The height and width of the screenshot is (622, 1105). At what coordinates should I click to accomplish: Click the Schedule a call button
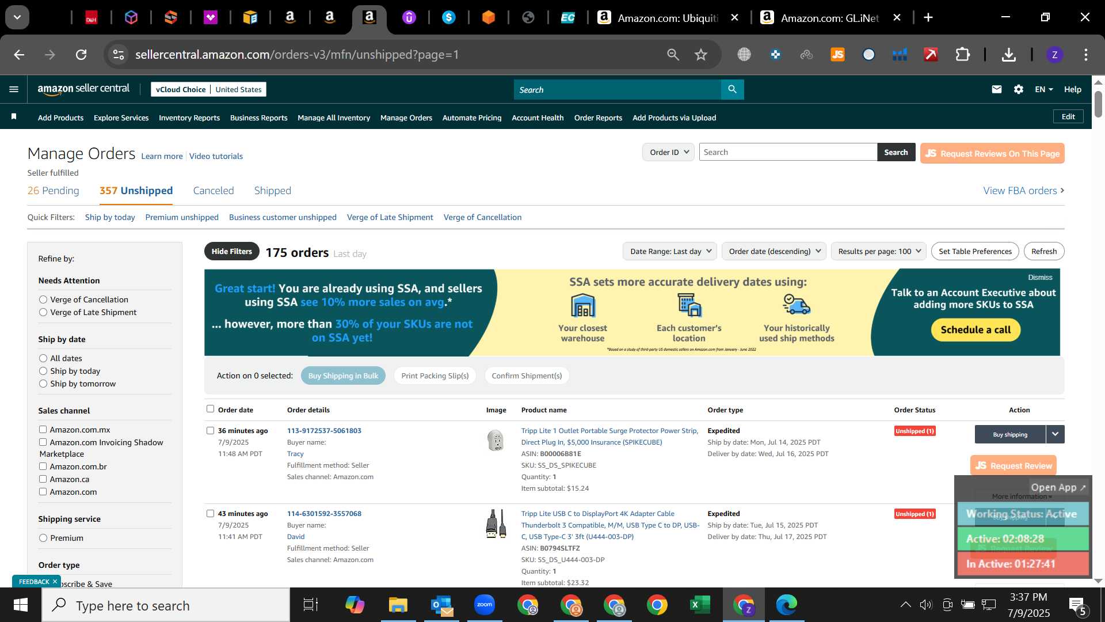click(976, 330)
